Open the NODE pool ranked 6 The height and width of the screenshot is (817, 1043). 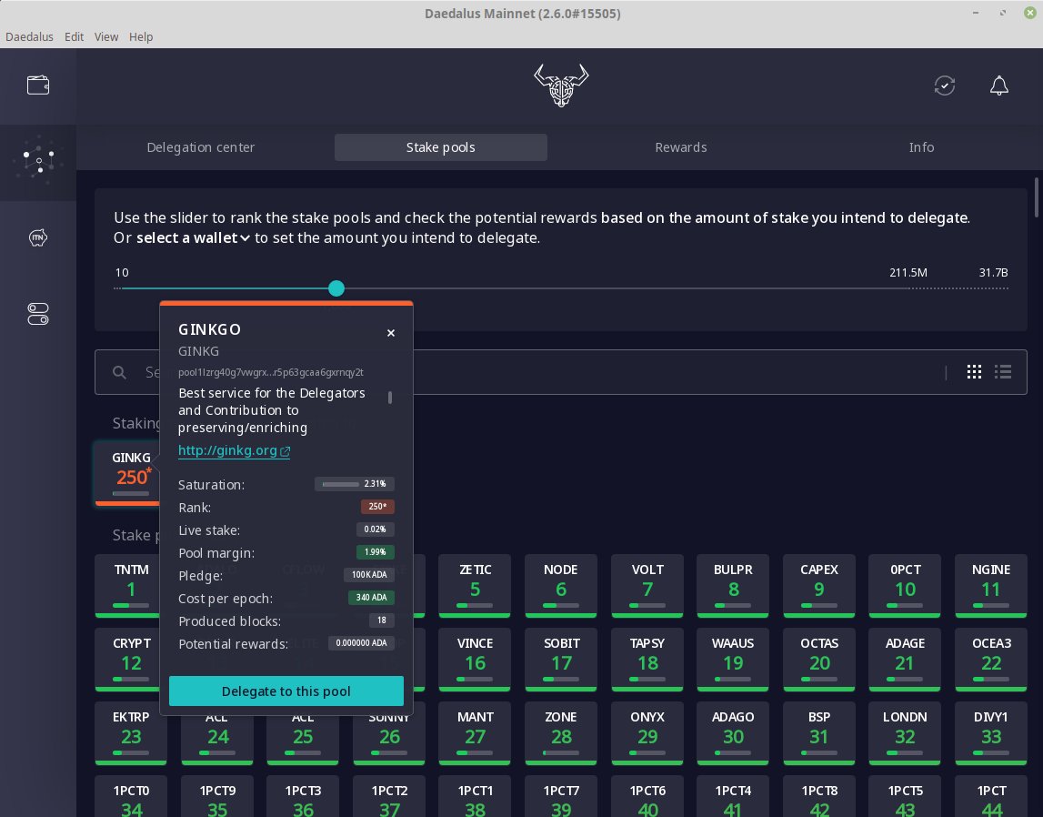click(x=561, y=586)
